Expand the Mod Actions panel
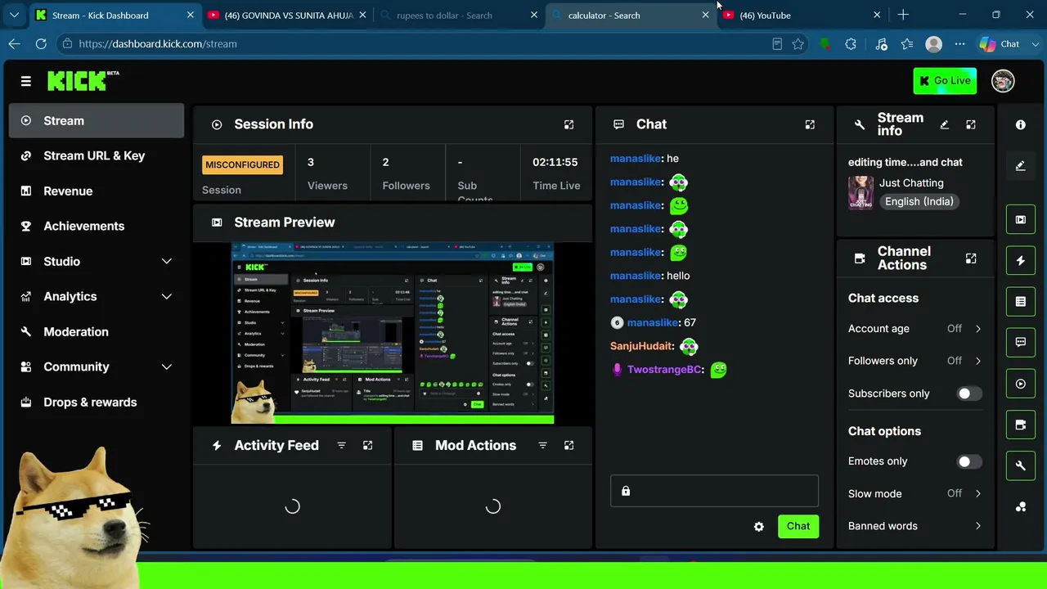1047x589 pixels. point(568,445)
